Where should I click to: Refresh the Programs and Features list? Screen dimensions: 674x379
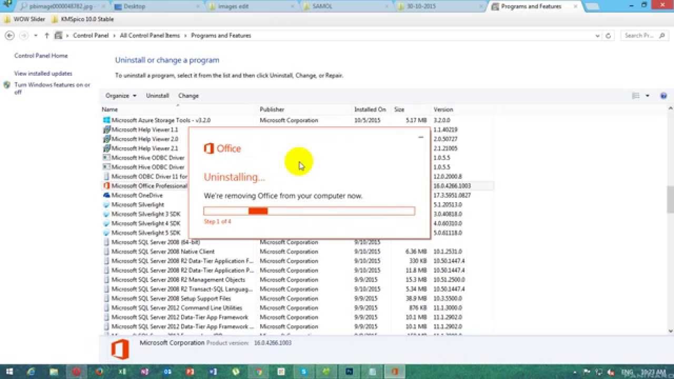pos(608,36)
